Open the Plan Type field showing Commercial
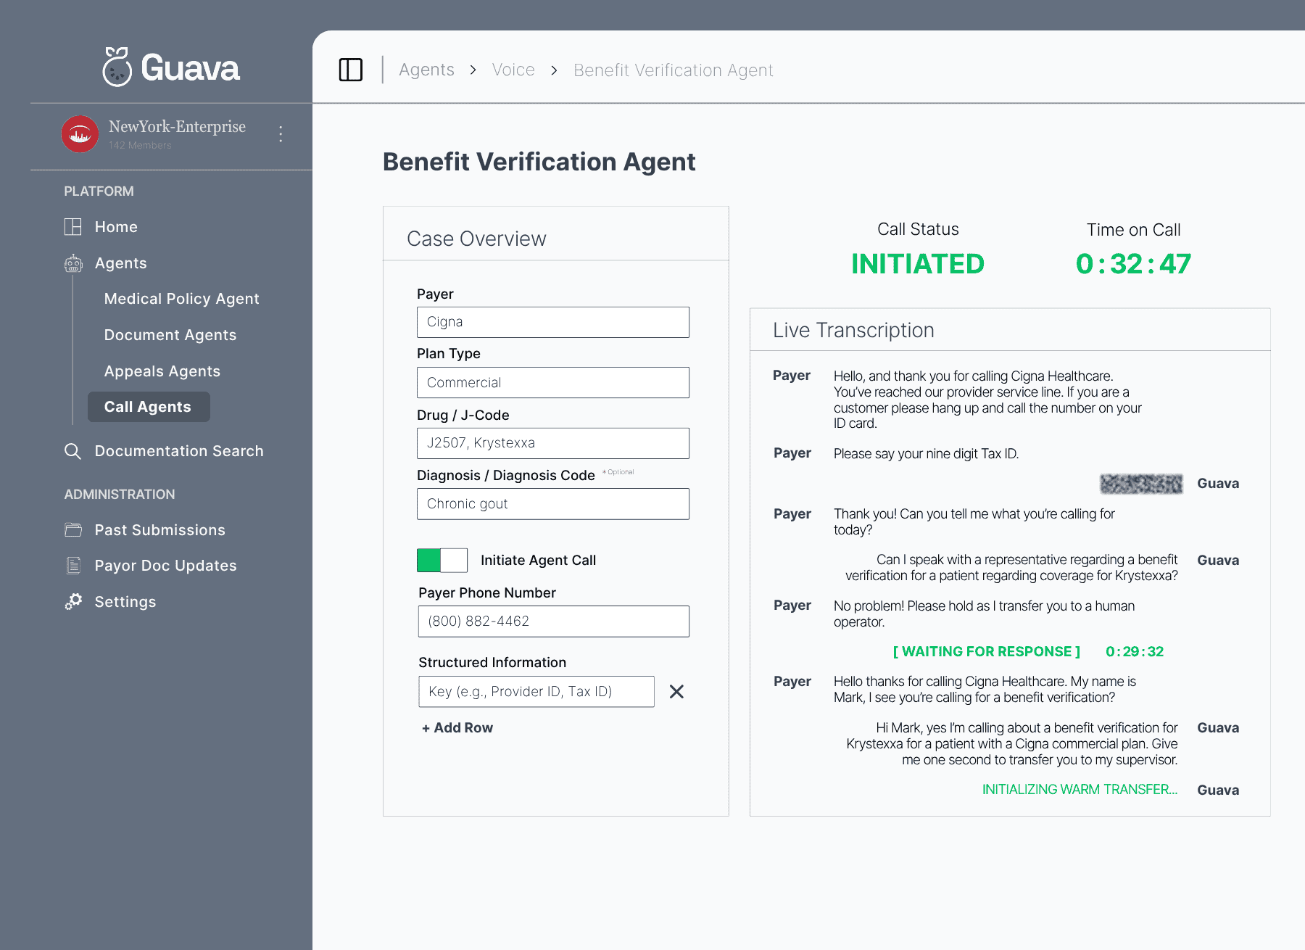1305x950 pixels. 552,382
